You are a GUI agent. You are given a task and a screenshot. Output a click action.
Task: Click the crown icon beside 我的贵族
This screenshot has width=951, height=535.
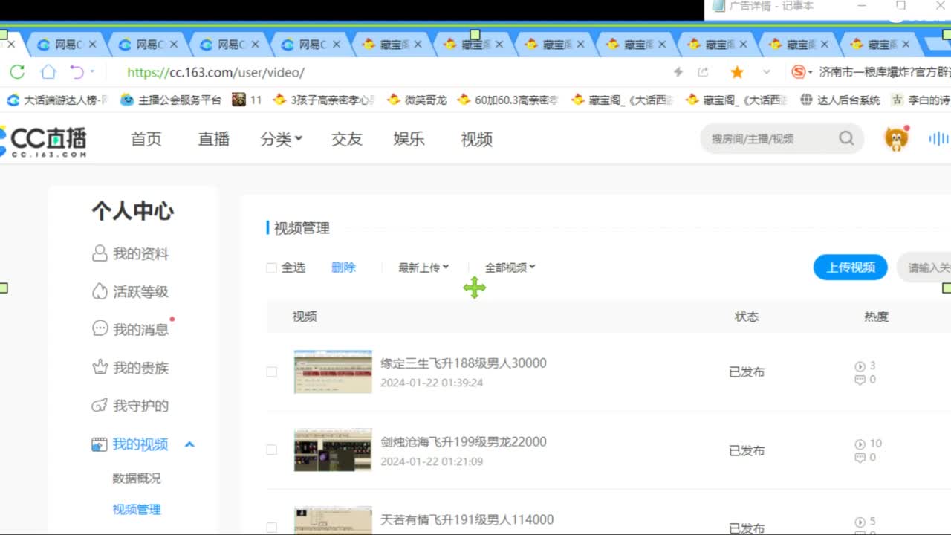click(100, 367)
